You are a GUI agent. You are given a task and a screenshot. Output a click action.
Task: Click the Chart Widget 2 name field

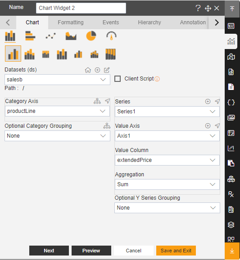tap(81, 8)
